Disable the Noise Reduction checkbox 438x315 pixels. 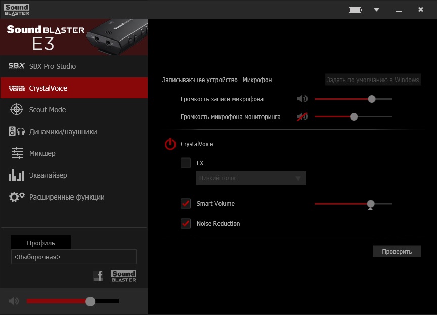pos(186,223)
